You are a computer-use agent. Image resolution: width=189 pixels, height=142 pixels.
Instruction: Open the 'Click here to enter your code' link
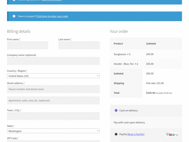click(52, 16)
